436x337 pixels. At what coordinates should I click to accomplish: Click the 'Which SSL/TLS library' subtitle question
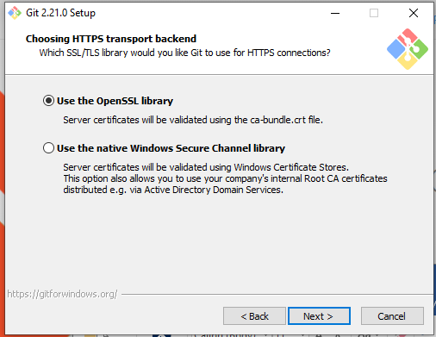(184, 53)
